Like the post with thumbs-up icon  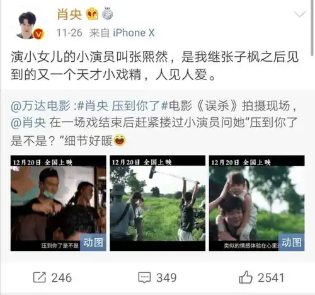(246, 277)
